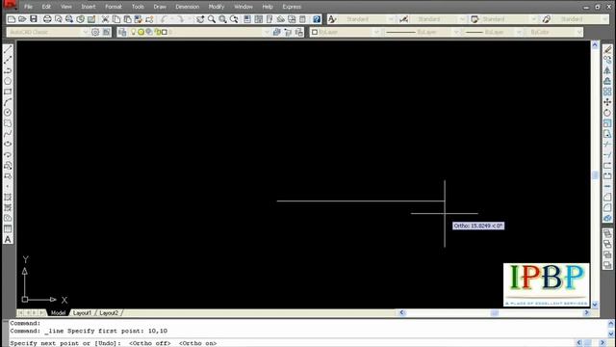
Task: Toggle layer lock icon in layer list
Action: pyautogui.click(x=158, y=32)
